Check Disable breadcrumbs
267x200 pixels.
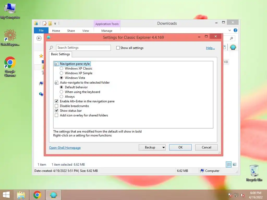pos(56,106)
